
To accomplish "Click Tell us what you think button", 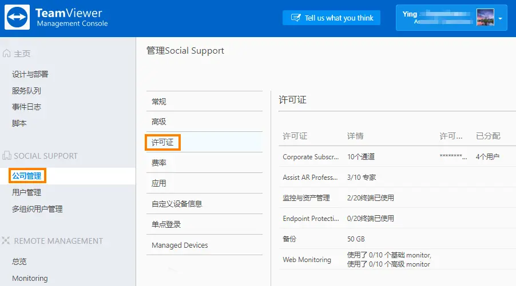I will (331, 18).
